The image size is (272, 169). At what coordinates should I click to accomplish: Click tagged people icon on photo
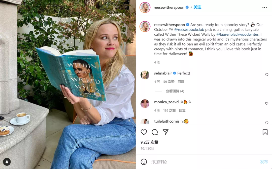[7, 162]
